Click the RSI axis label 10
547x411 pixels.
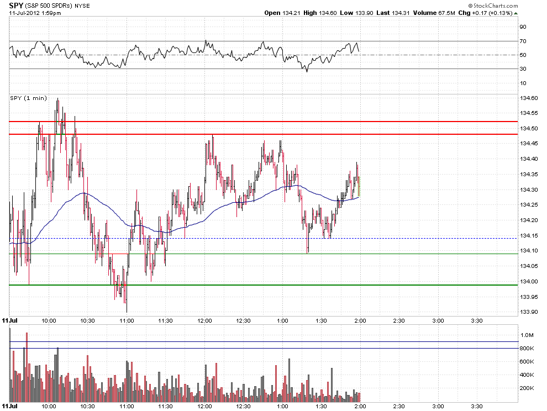click(x=523, y=83)
